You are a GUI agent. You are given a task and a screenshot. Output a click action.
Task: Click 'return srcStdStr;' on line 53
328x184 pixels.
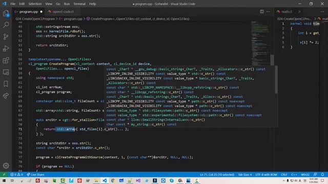tap(52, 45)
